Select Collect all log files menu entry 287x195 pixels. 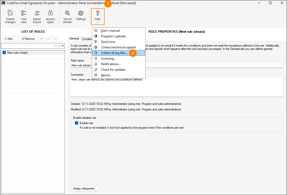114,53
